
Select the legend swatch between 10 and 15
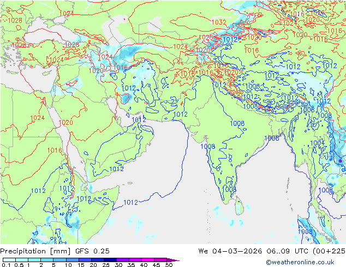point(72,260)
